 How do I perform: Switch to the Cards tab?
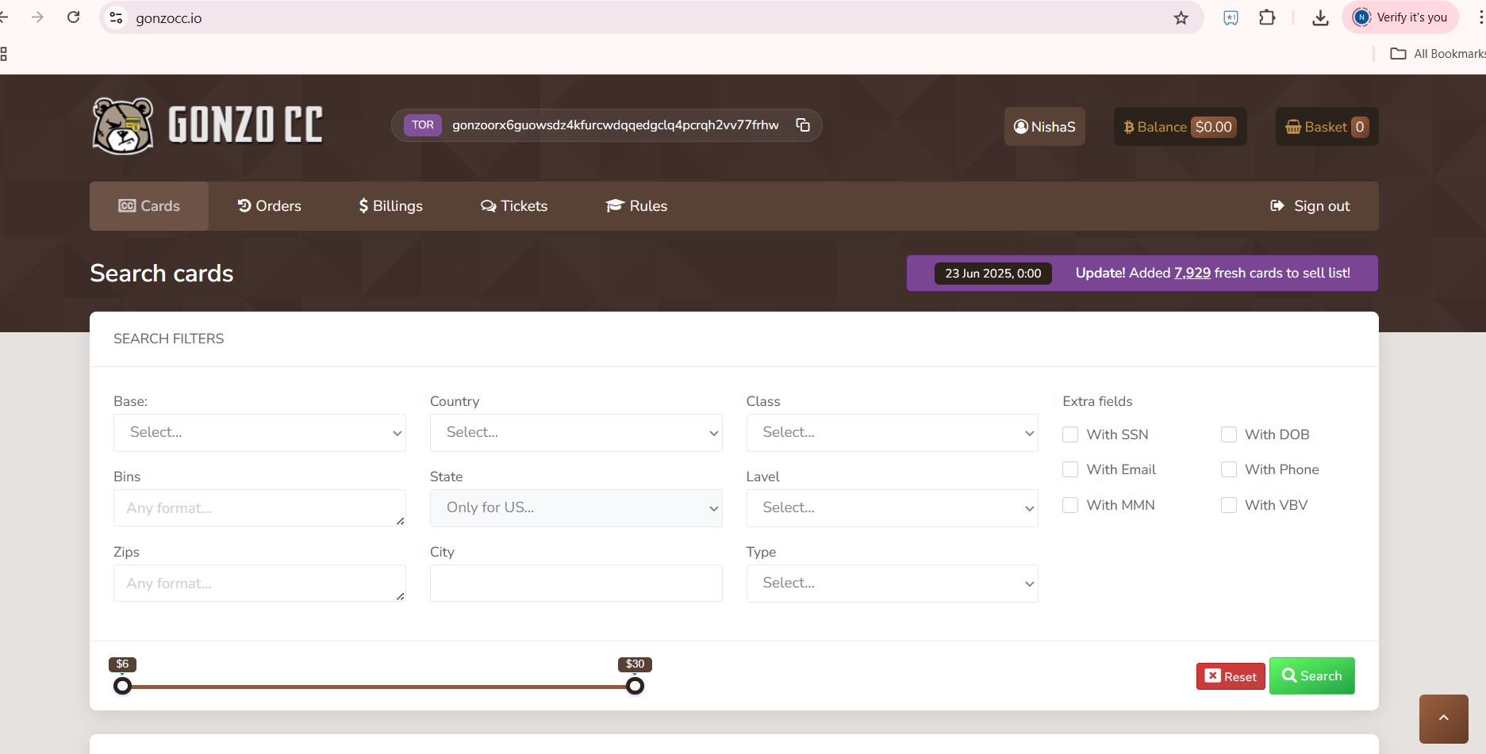pyautogui.click(x=149, y=206)
